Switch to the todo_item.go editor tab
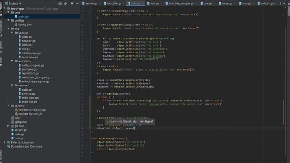Screen dimensions: 290x163 [114, 3]
